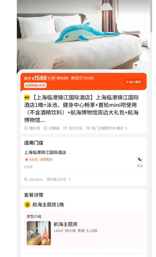Click the 航海主题房1晚 package heading
This screenshot has width=156, height=257.
[48, 205]
